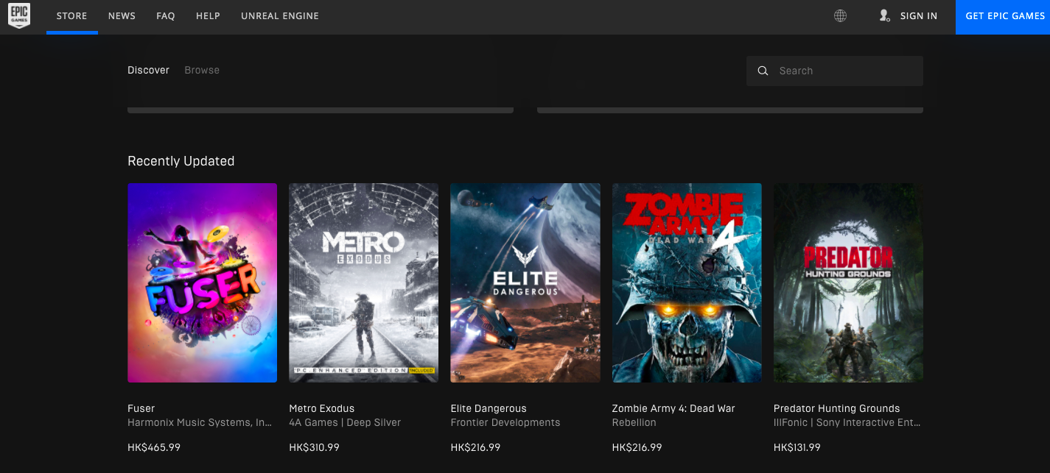Open the FAQ page

tap(166, 16)
